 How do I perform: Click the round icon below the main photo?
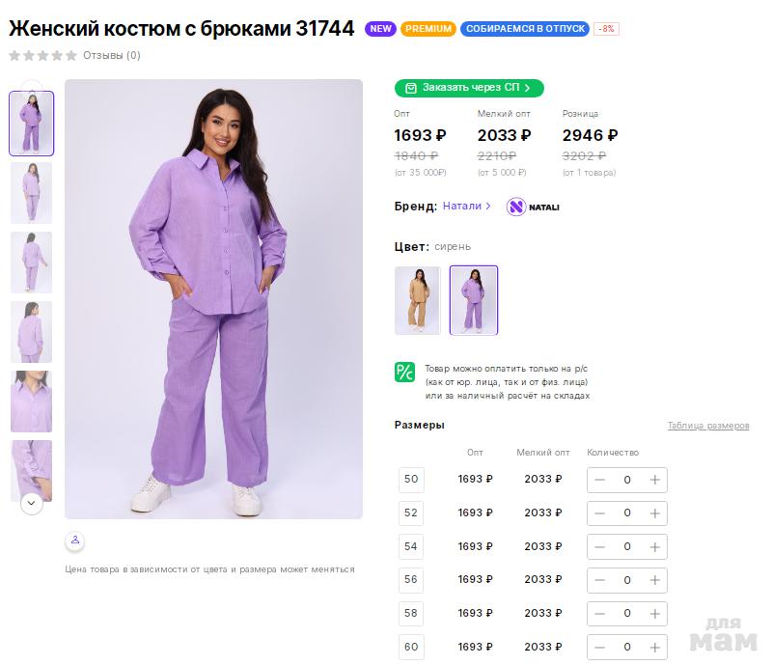[76, 540]
